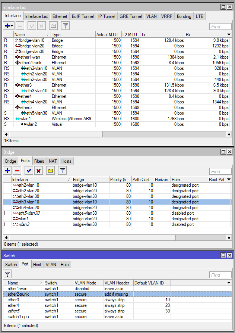The image size is (235, 333).
Task: Maximize the Interface List window
Action: [x=223, y=7]
